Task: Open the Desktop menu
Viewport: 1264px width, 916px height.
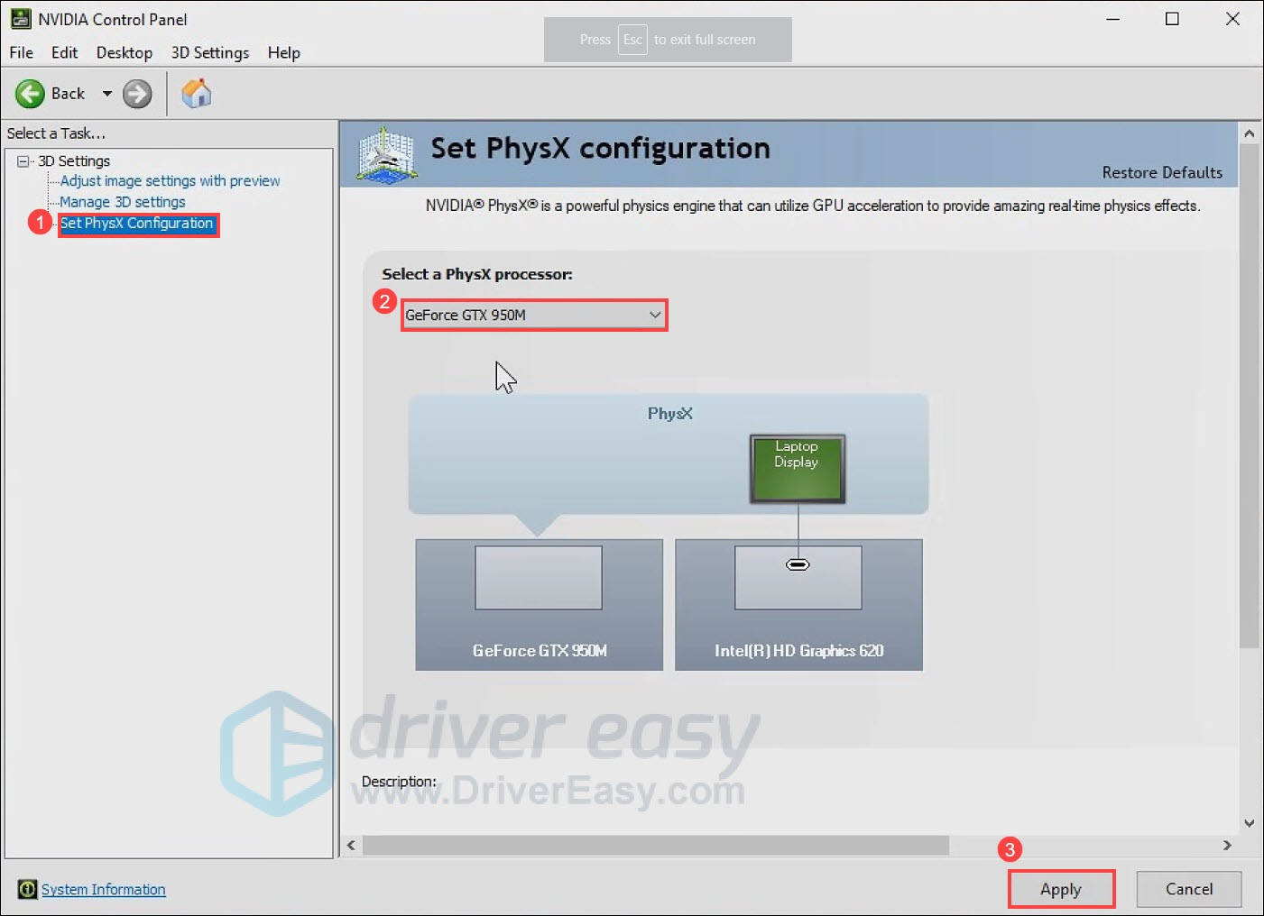Action: (x=124, y=52)
